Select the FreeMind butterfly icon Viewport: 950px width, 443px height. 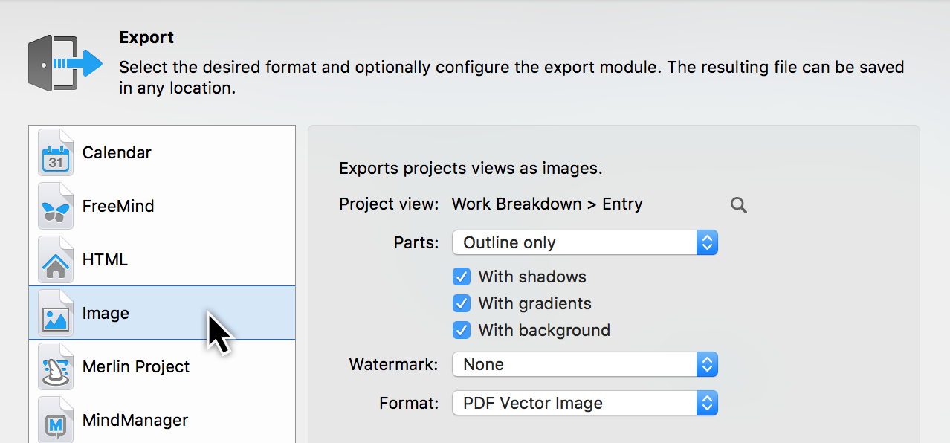55,206
